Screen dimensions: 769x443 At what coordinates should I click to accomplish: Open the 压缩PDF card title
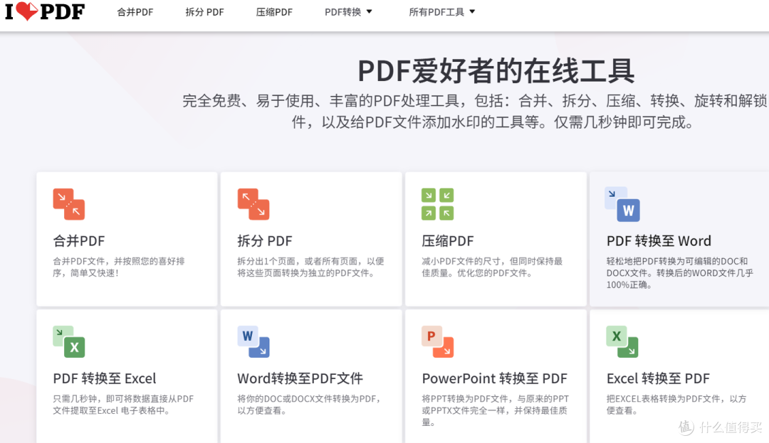(x=448, y=241)
